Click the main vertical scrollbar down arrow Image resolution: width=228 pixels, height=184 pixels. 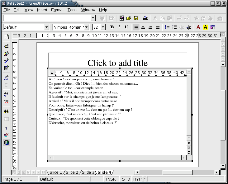pos(223,166)
